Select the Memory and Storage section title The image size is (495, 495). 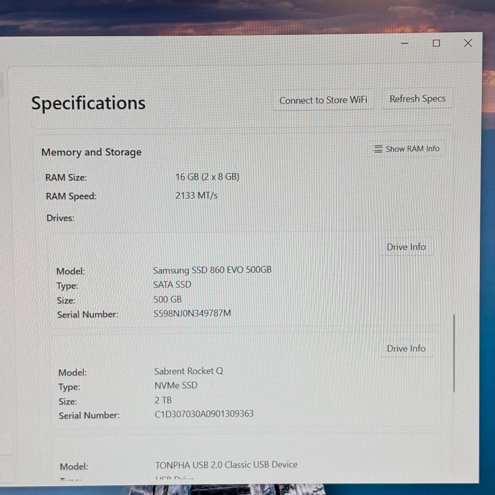pos(91,152)
